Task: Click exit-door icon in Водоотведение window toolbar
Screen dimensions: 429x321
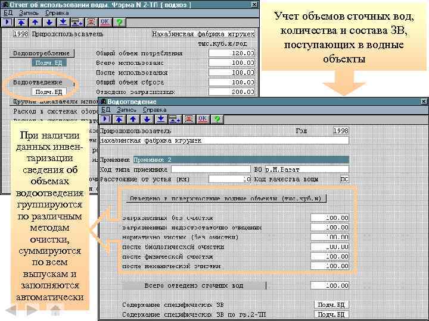Action: coord(105,119)
